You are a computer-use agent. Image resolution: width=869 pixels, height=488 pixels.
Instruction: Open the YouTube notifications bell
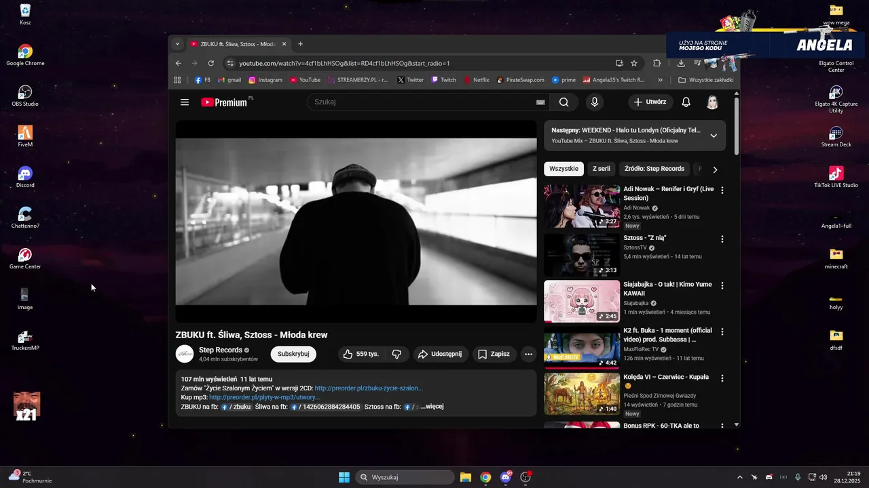tap(686, 102)
